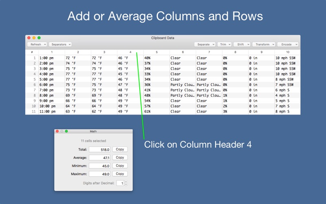This screenshot has height=204, width=326.
Task: Copy the Total value
Action: tap(120, 149)
